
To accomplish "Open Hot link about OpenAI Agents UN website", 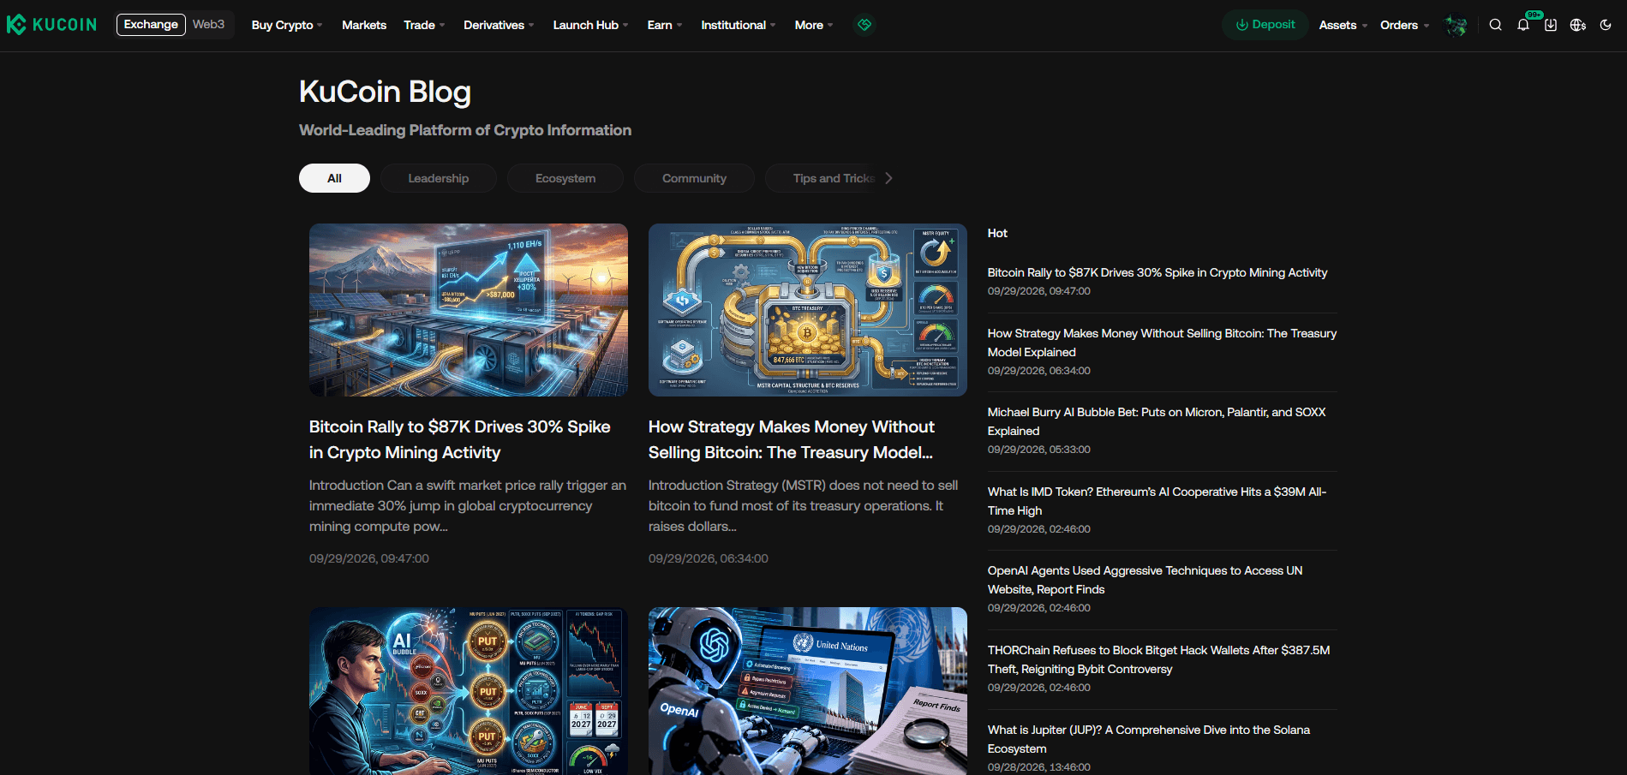I will (x=1145, y=580).
